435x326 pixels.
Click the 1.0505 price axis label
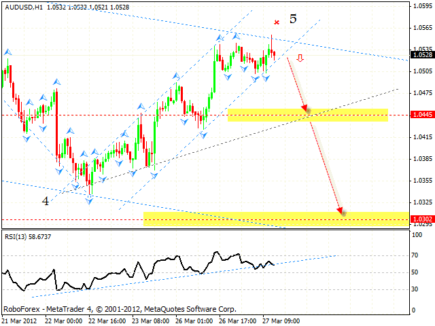click(x=423, y=71)
